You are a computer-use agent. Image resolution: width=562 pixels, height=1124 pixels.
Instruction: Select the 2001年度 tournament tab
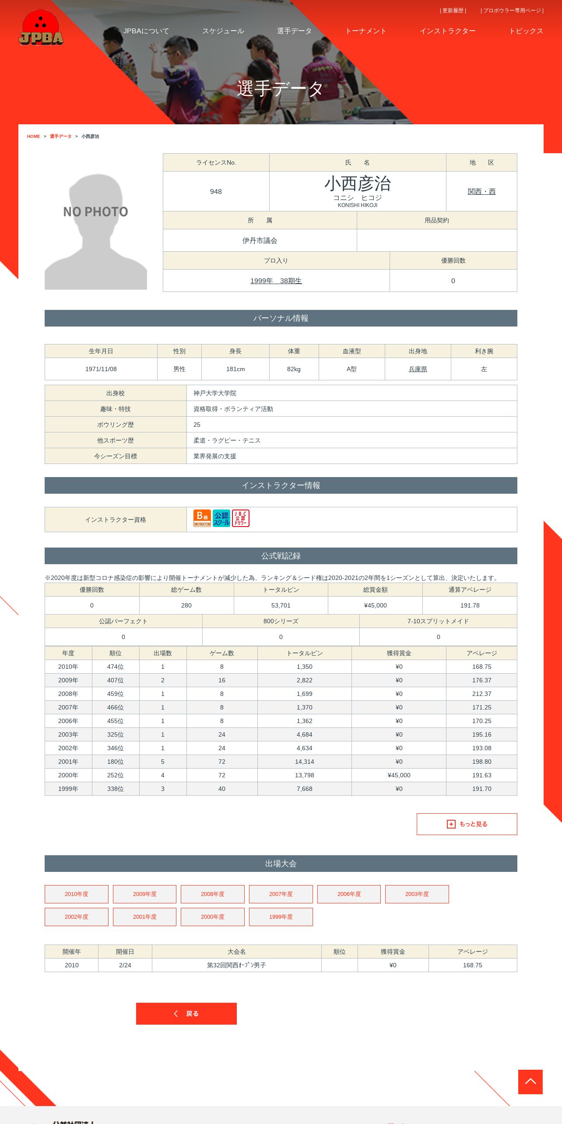coord(145,917)
